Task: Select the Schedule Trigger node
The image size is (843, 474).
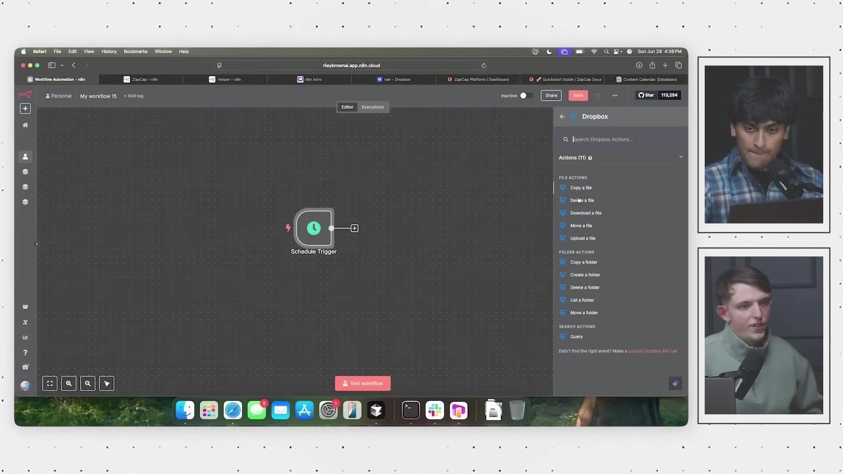Action: click(x=313, y=228)
